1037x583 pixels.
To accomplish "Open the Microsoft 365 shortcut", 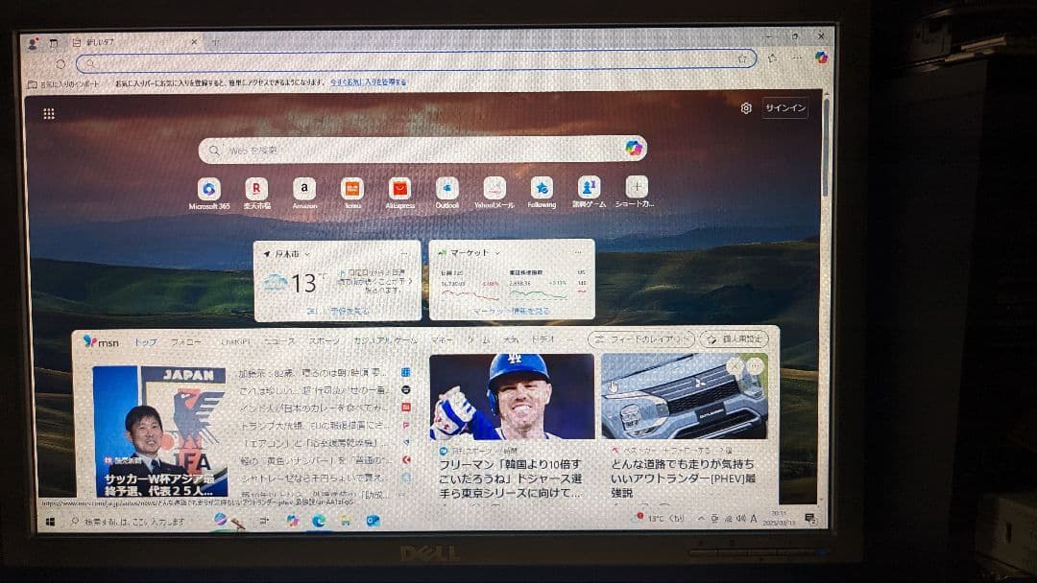I will pos(209,189).
